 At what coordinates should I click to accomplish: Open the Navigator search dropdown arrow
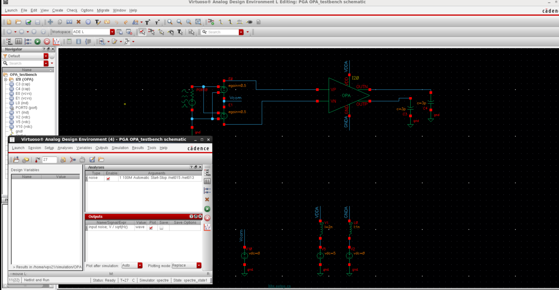(46, 63)
